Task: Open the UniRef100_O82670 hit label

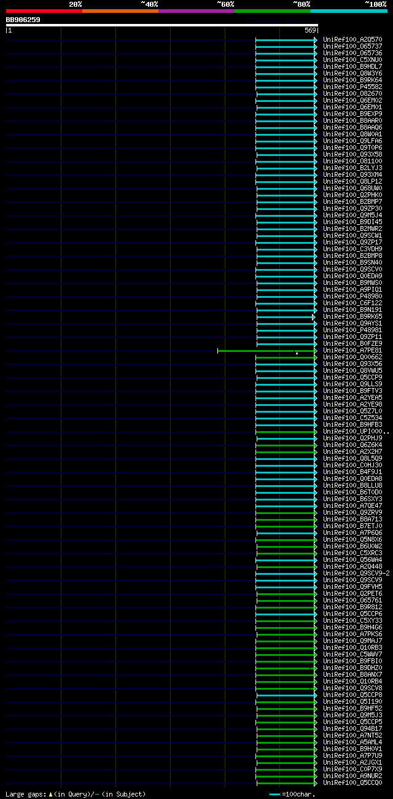Action: pos(352,93)
